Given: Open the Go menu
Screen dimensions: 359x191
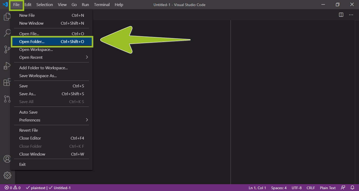Looking at the screenshot, I should coord(74,4).
